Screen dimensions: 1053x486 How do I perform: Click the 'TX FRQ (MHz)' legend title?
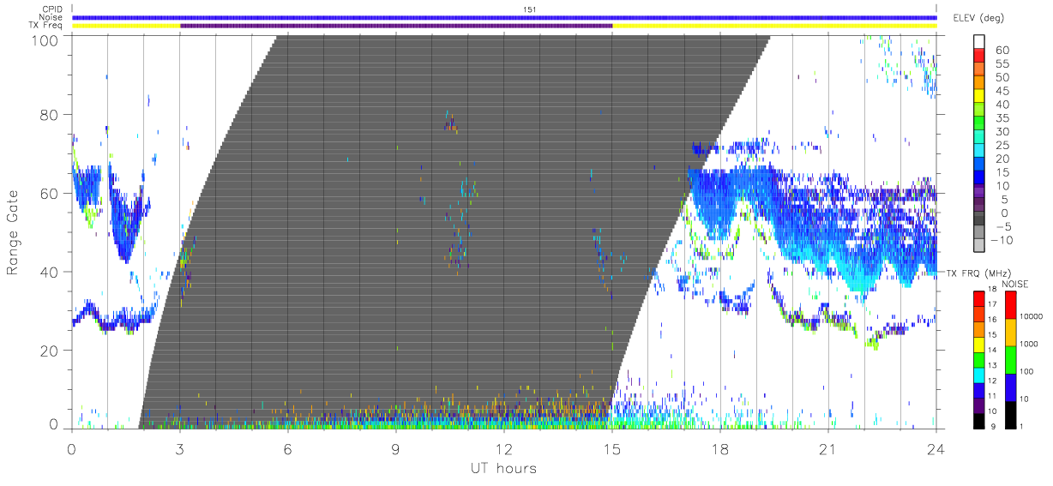(x=980, y=273)
